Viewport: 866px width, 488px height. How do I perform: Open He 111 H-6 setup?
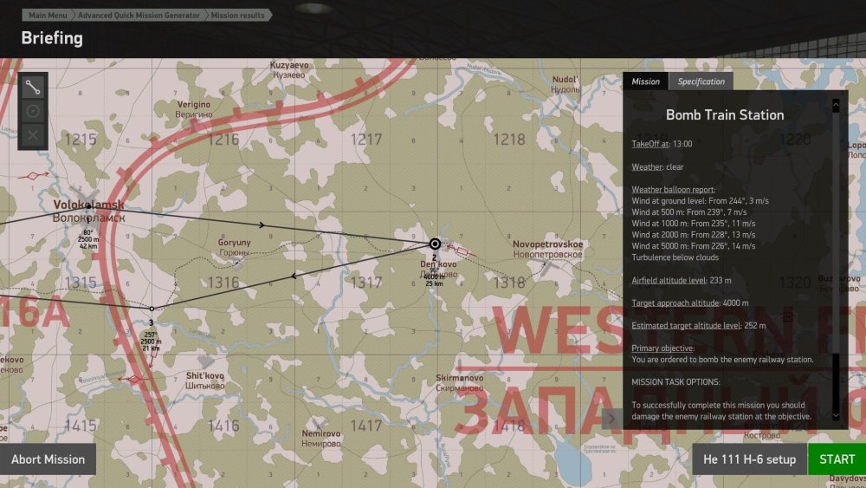pos(749,459)
